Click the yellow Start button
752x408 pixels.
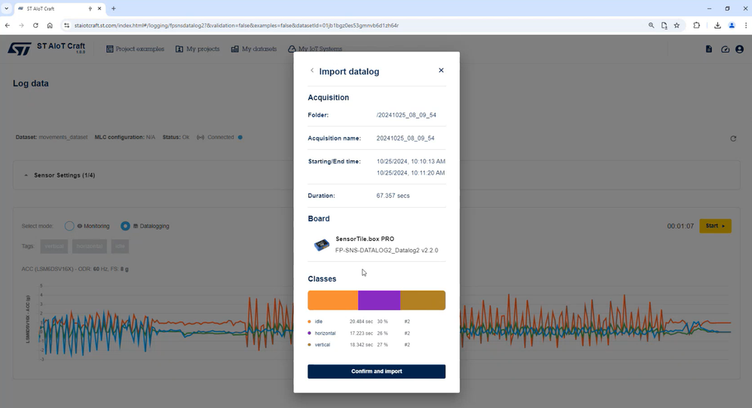pos(715,226)
